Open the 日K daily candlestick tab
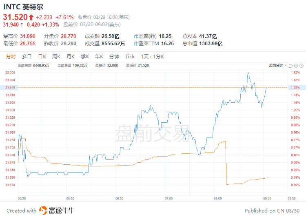Screen dimensions: 306x219 42,57
